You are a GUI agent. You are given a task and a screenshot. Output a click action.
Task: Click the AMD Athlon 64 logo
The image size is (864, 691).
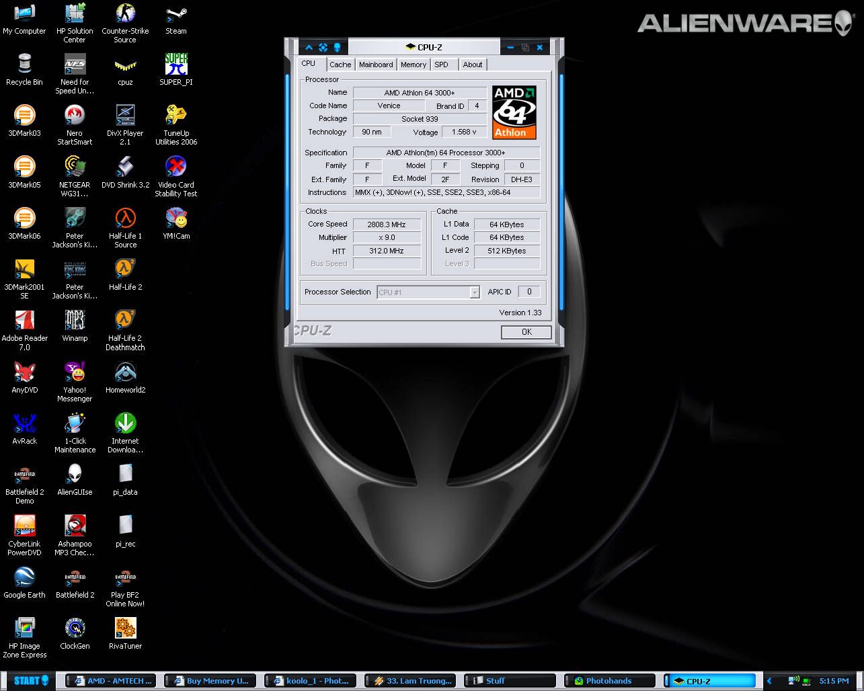click(514, 112)
